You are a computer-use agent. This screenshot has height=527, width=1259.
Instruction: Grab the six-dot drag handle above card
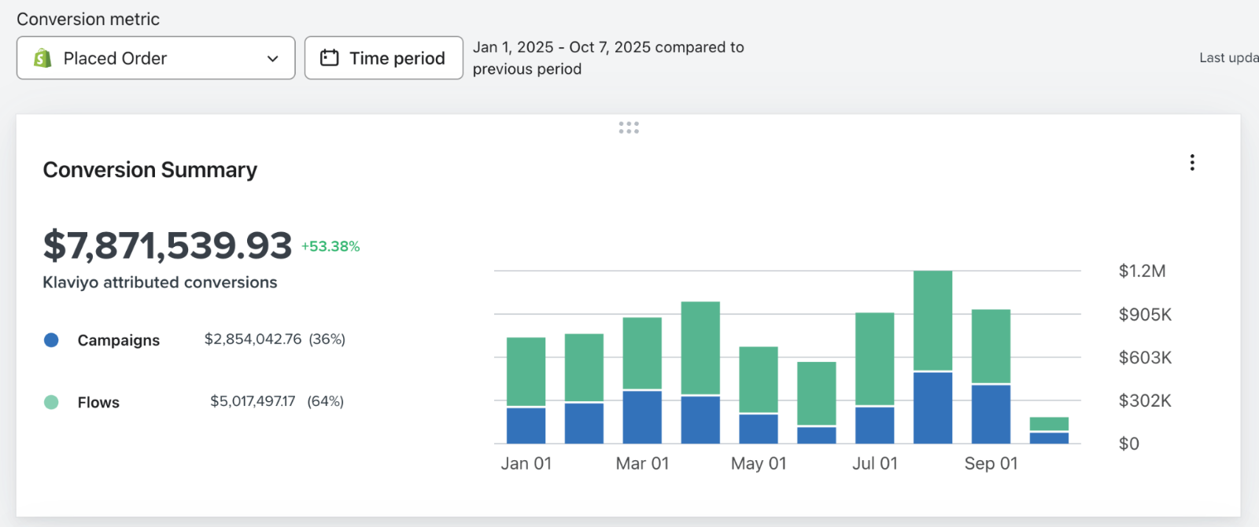[629, 127]
